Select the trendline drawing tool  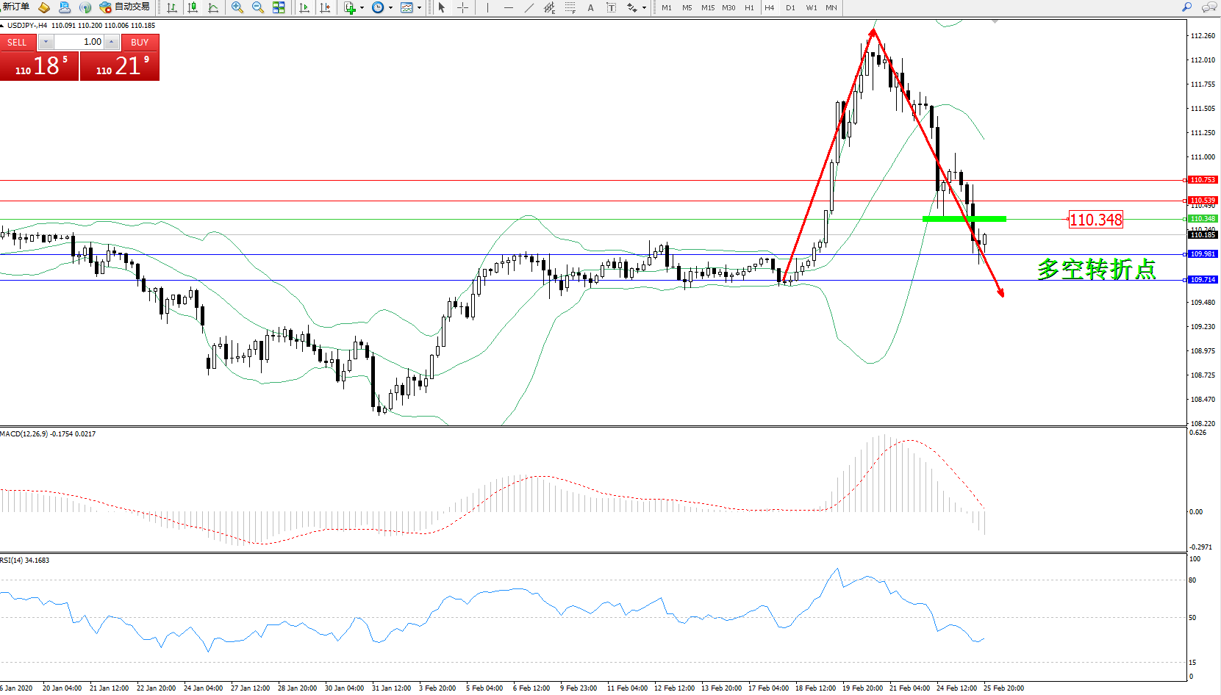point(529,7)
